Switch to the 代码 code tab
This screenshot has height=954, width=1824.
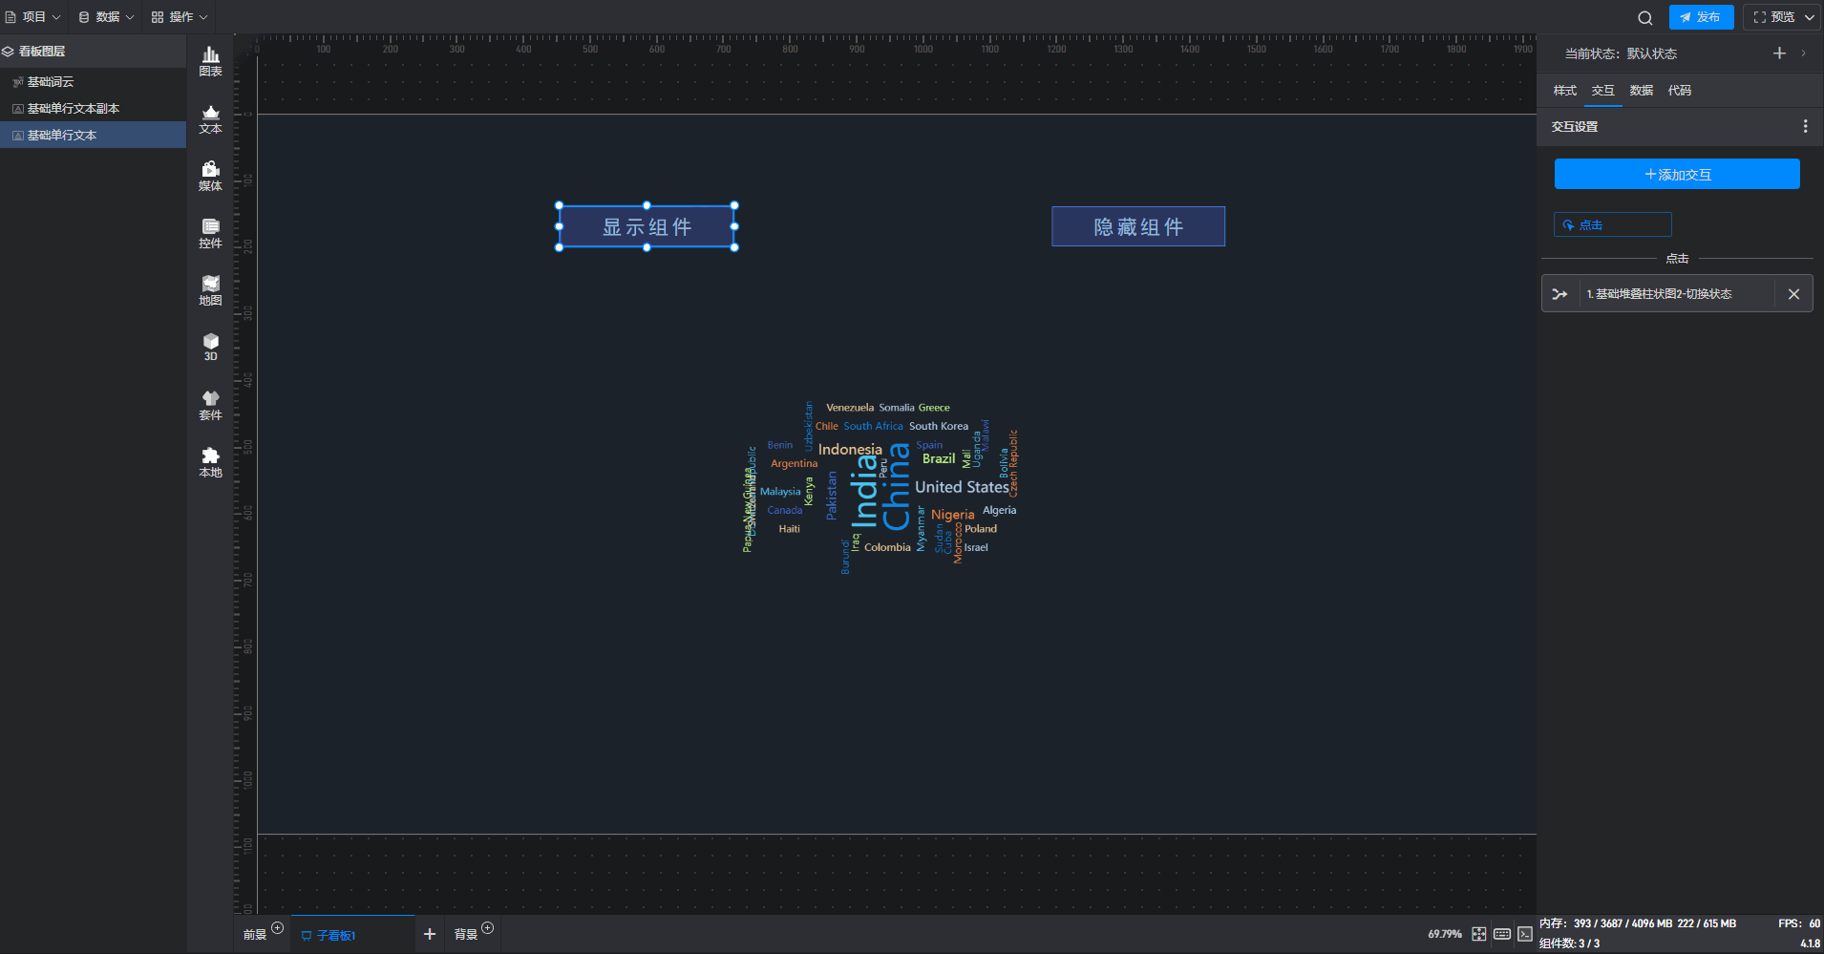(1679, 91)
